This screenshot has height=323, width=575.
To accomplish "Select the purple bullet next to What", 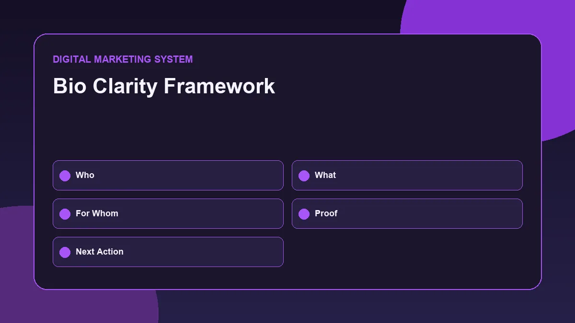I will (304, 176).
